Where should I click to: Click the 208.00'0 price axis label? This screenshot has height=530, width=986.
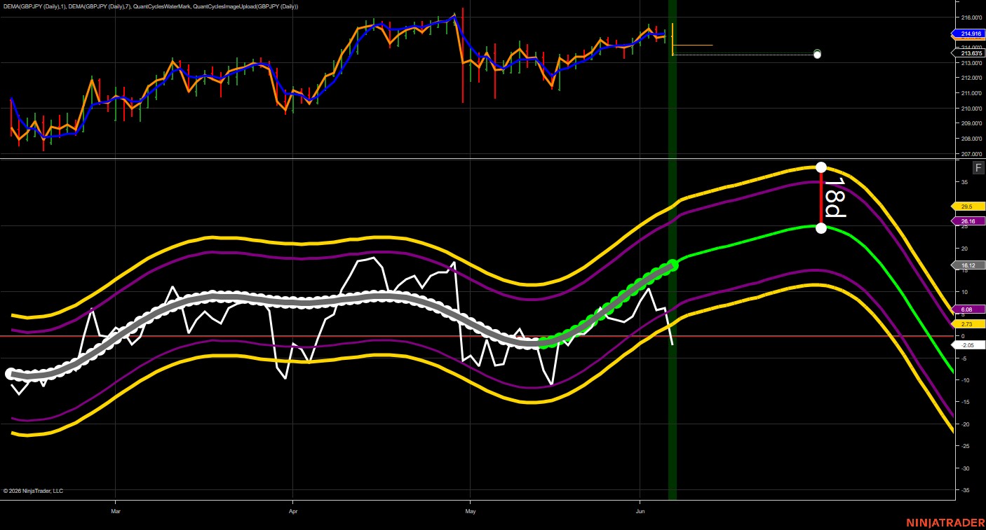(x=971, y=139)
